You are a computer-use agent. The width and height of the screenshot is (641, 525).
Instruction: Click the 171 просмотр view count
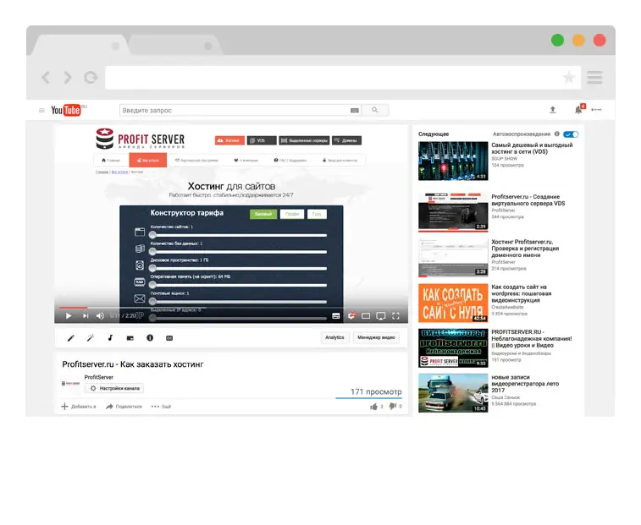coord(376,391)
